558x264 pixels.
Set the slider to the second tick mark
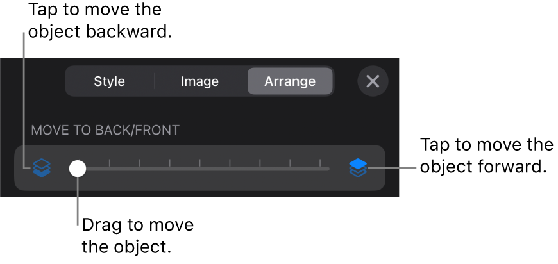[x=140, y=168]
